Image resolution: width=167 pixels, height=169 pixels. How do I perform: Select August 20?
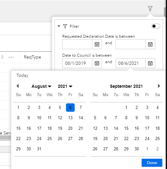pos(70,128)
